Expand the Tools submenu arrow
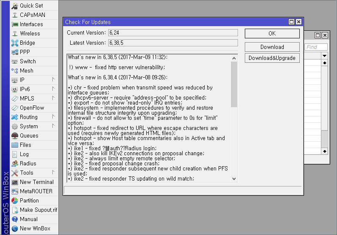The height and width of the screenshot is (235, 337). (x=53, y=172)
